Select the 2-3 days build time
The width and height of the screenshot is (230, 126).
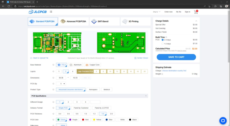click(163, 40)
